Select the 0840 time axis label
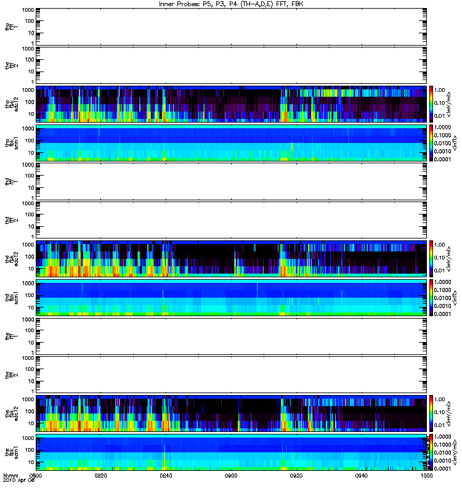The height and width of the screenshot is (493, 462). click(166, 476)
